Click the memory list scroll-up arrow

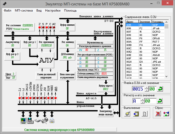click(x=166, y=22)
